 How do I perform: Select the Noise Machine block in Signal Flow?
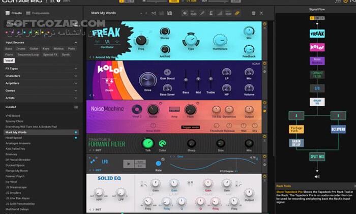click(x=317, y=61)
